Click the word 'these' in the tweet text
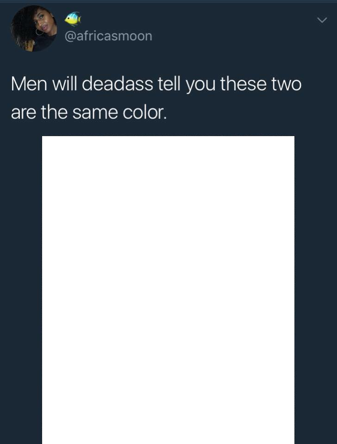The height and width of the screenshot is (444, 337). point(243,84)
